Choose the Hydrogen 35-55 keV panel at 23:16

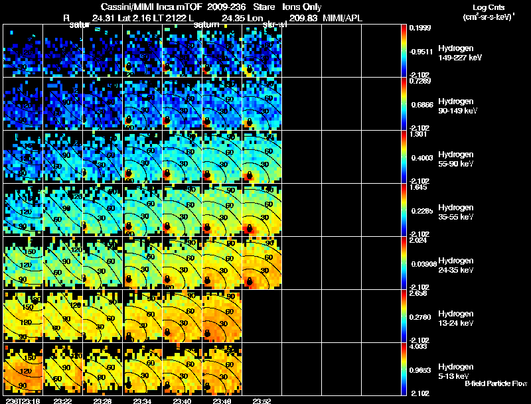(x=23, y=210)
